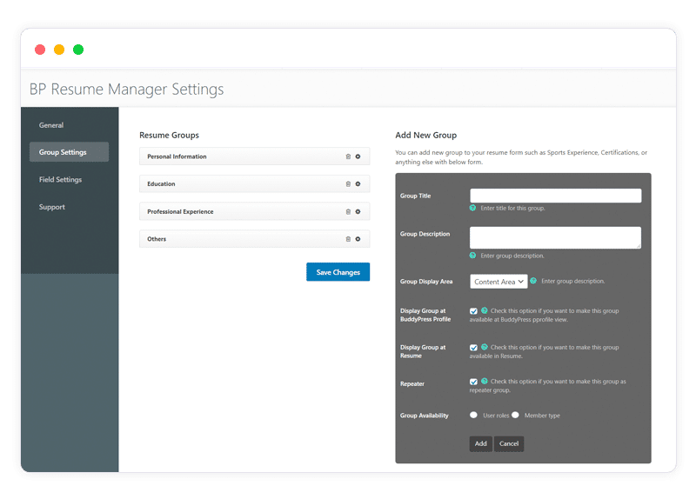The width and height of the screenshot is (696, 499).
Task: Open gear settings for Education group
Action: tap(358, 184)
